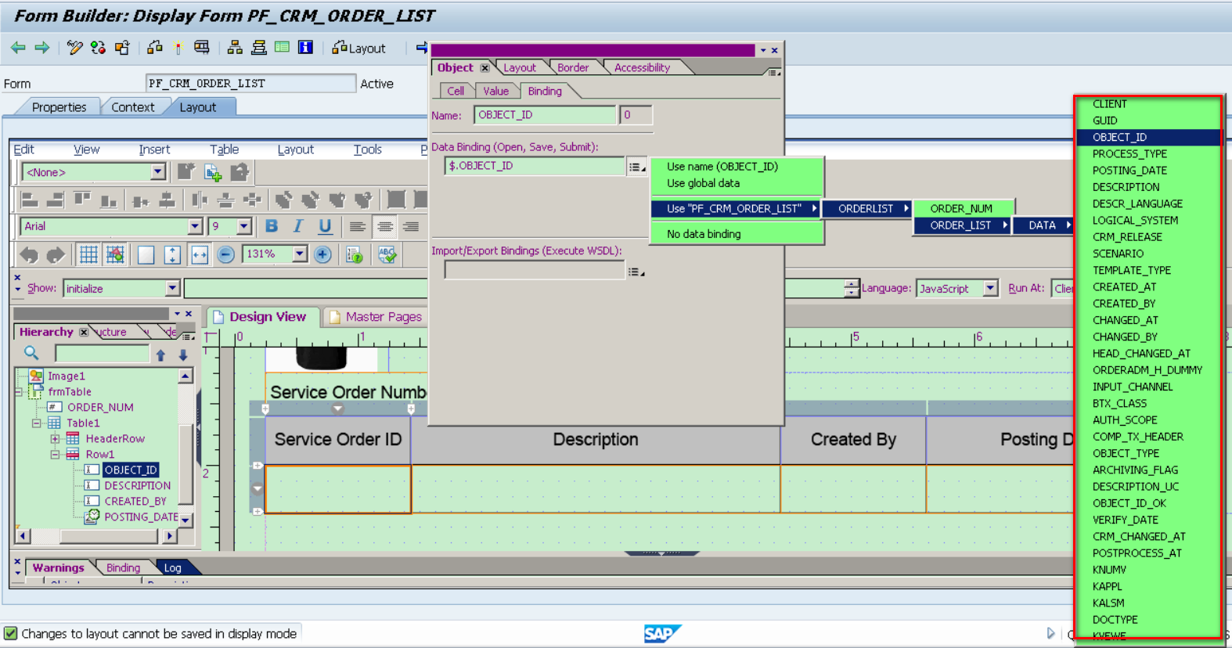Align text center
The width and height of the screenshot is (1232, 648).
click(x=384, y=226)
